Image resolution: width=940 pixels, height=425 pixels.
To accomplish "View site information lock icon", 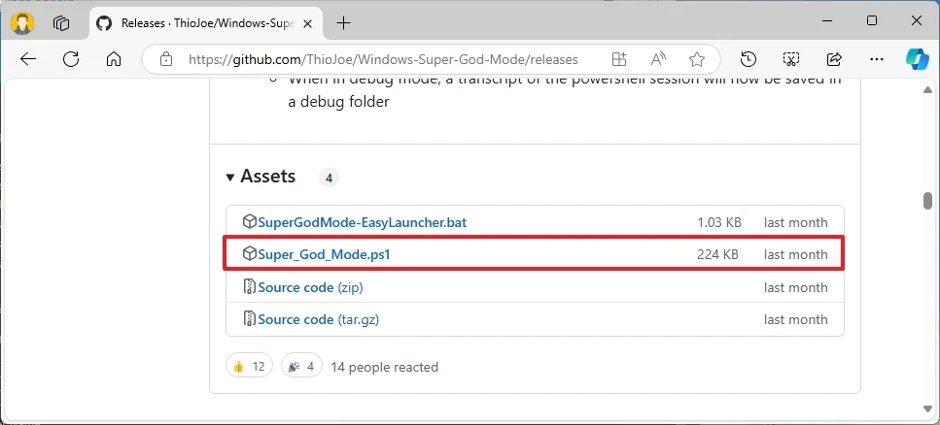I will [166, 59].
